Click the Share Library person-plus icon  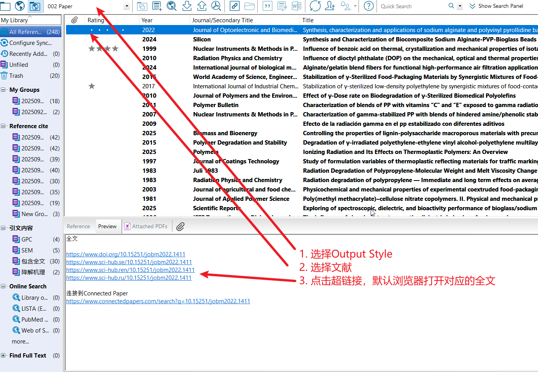330,6
